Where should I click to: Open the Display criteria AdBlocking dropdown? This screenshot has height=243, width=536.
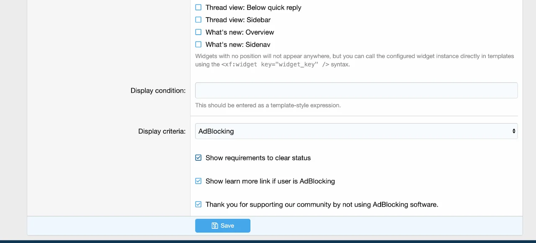[x=356, y=131]
